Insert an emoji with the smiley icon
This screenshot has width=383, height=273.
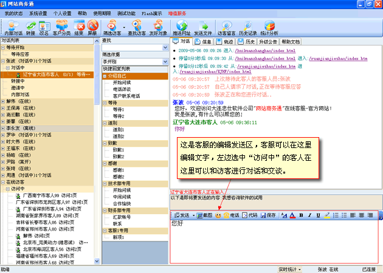tap(218, 215)
